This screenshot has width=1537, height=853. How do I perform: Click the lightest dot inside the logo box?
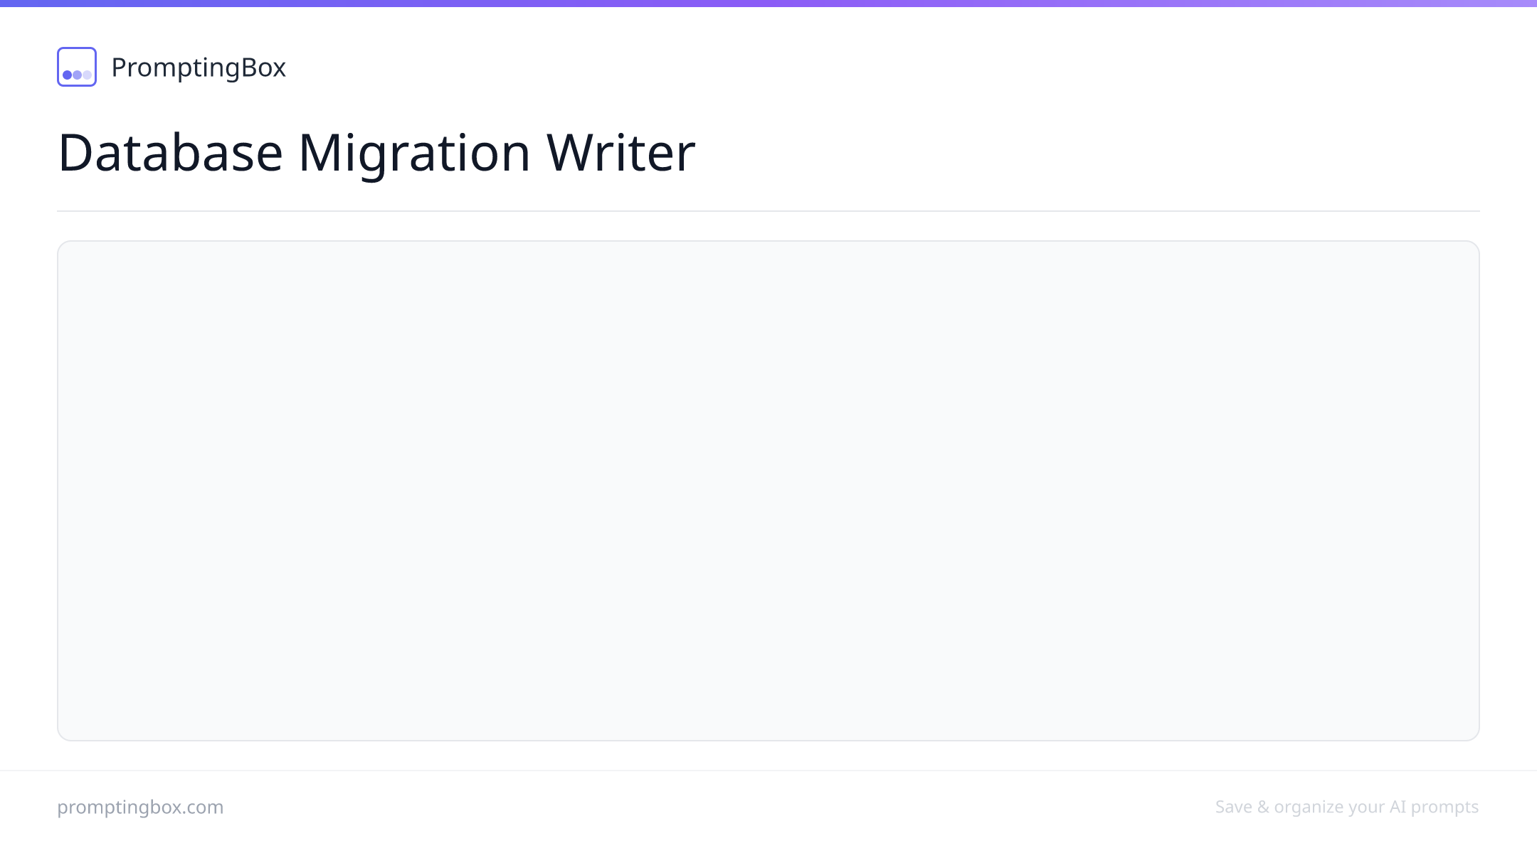point(87,75)
